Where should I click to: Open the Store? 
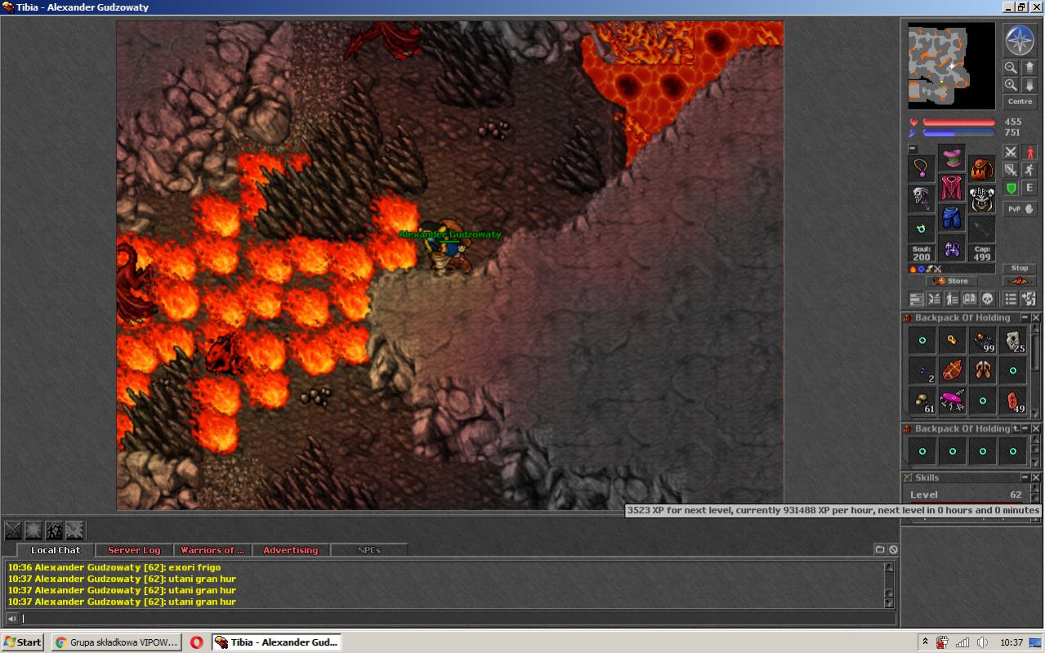951,281
